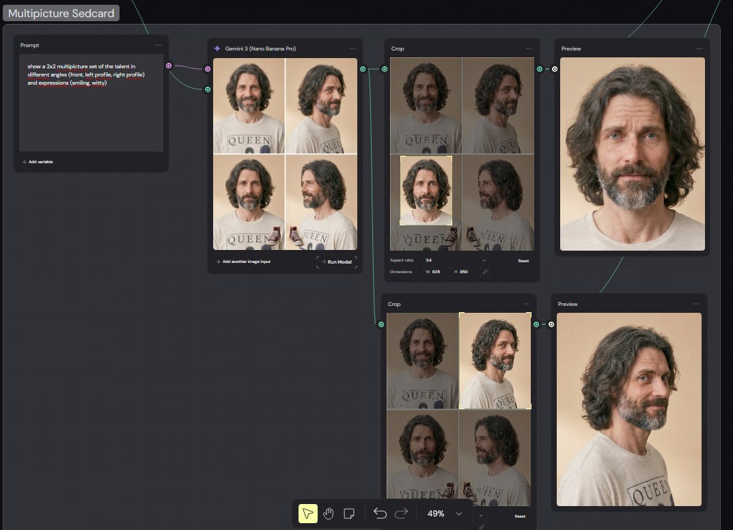Viewport: 733px width, 530px height.
Task: Click the Gemini node upper purple input port
Action: tap(208, 69)
